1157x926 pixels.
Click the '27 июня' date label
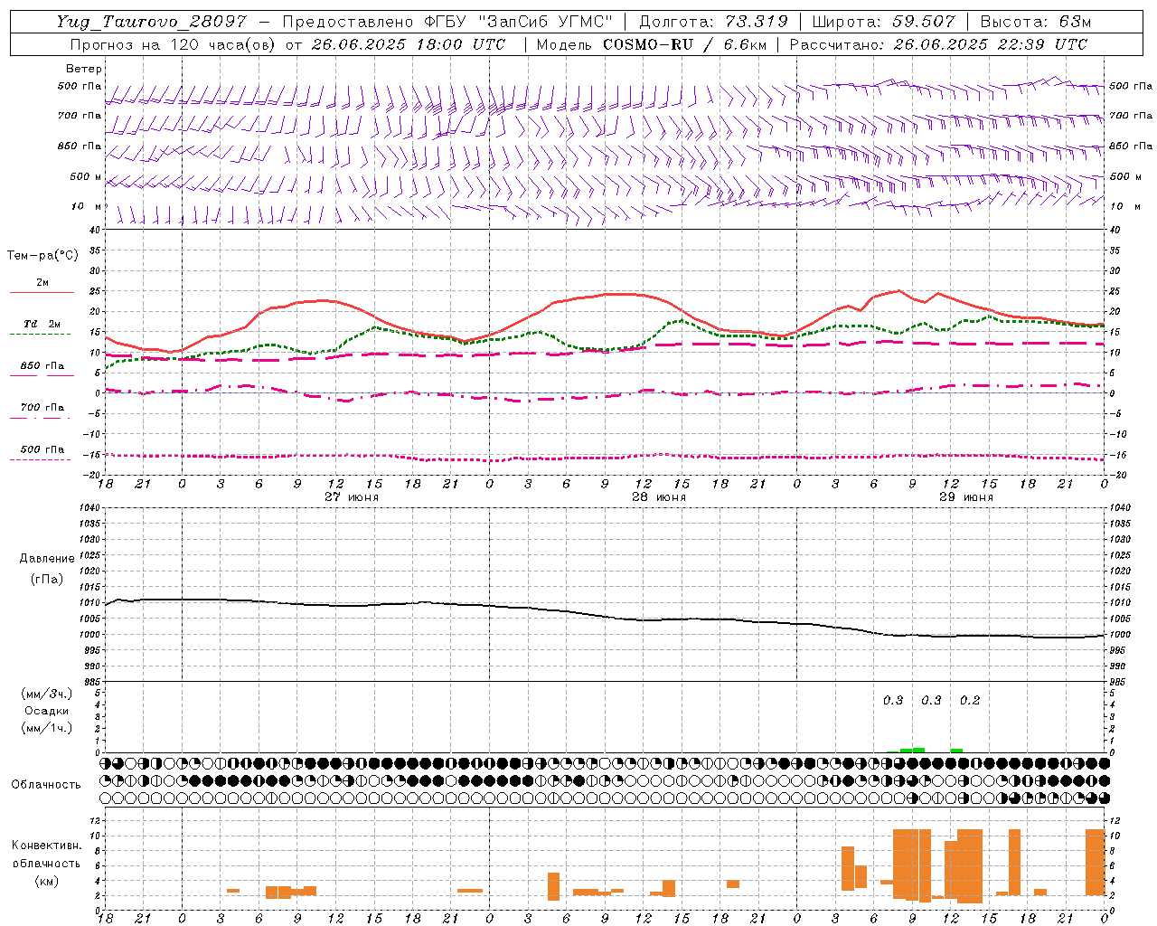tap(352, 496)
